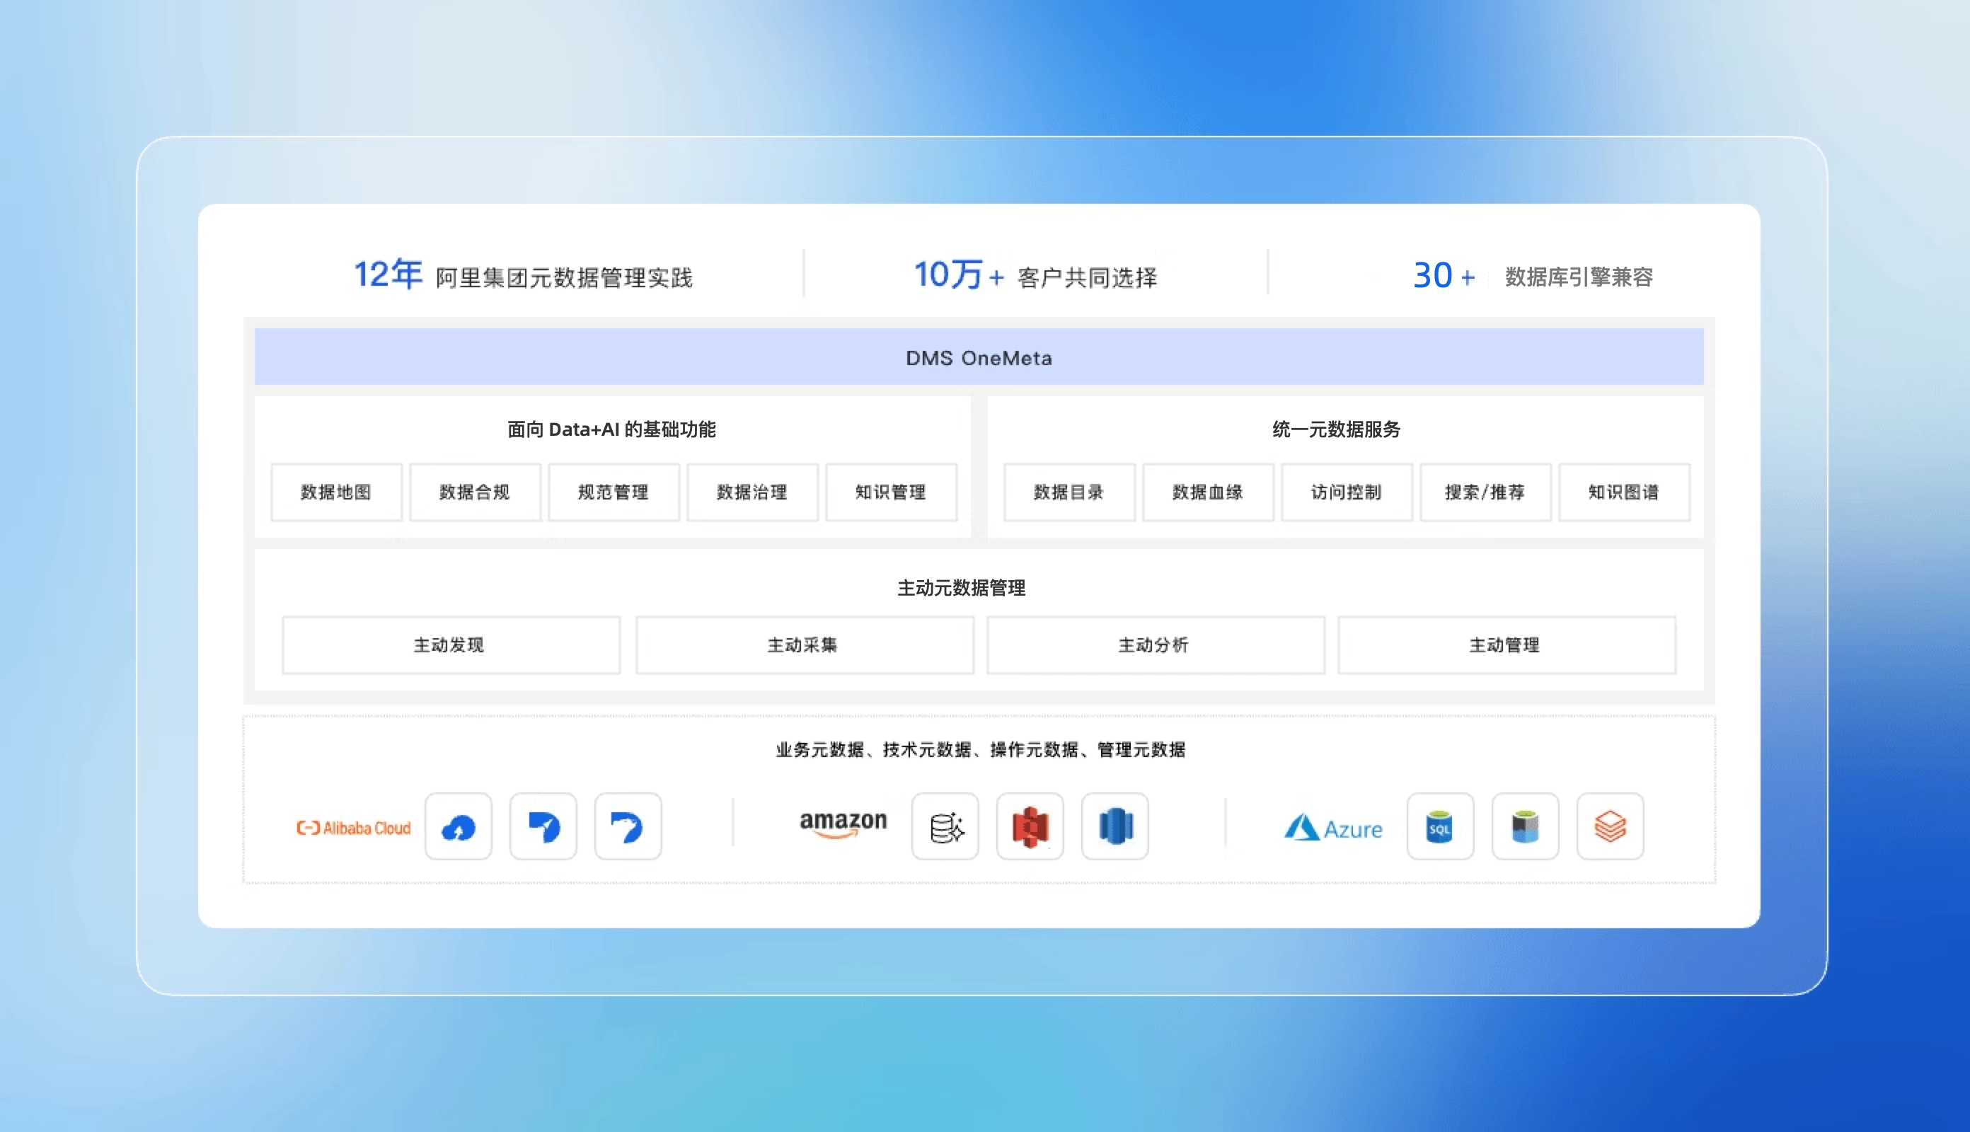Click the 访问控制 box
Viewport: 1970px width, 1132px height.
pyautogui.click(x=1347, y=492)
